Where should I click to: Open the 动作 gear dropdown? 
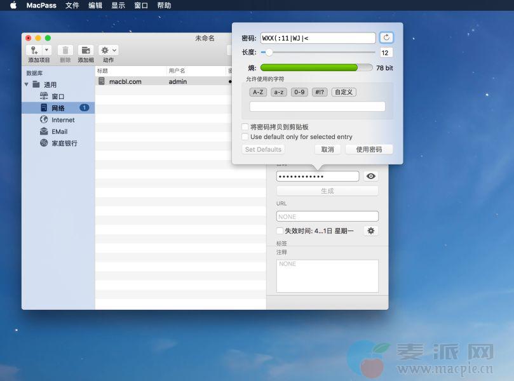click(x=109, y=50)
